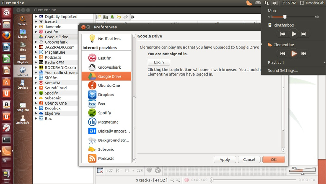Open Grooveshark settings in Preferences

[x=106, y=67]
